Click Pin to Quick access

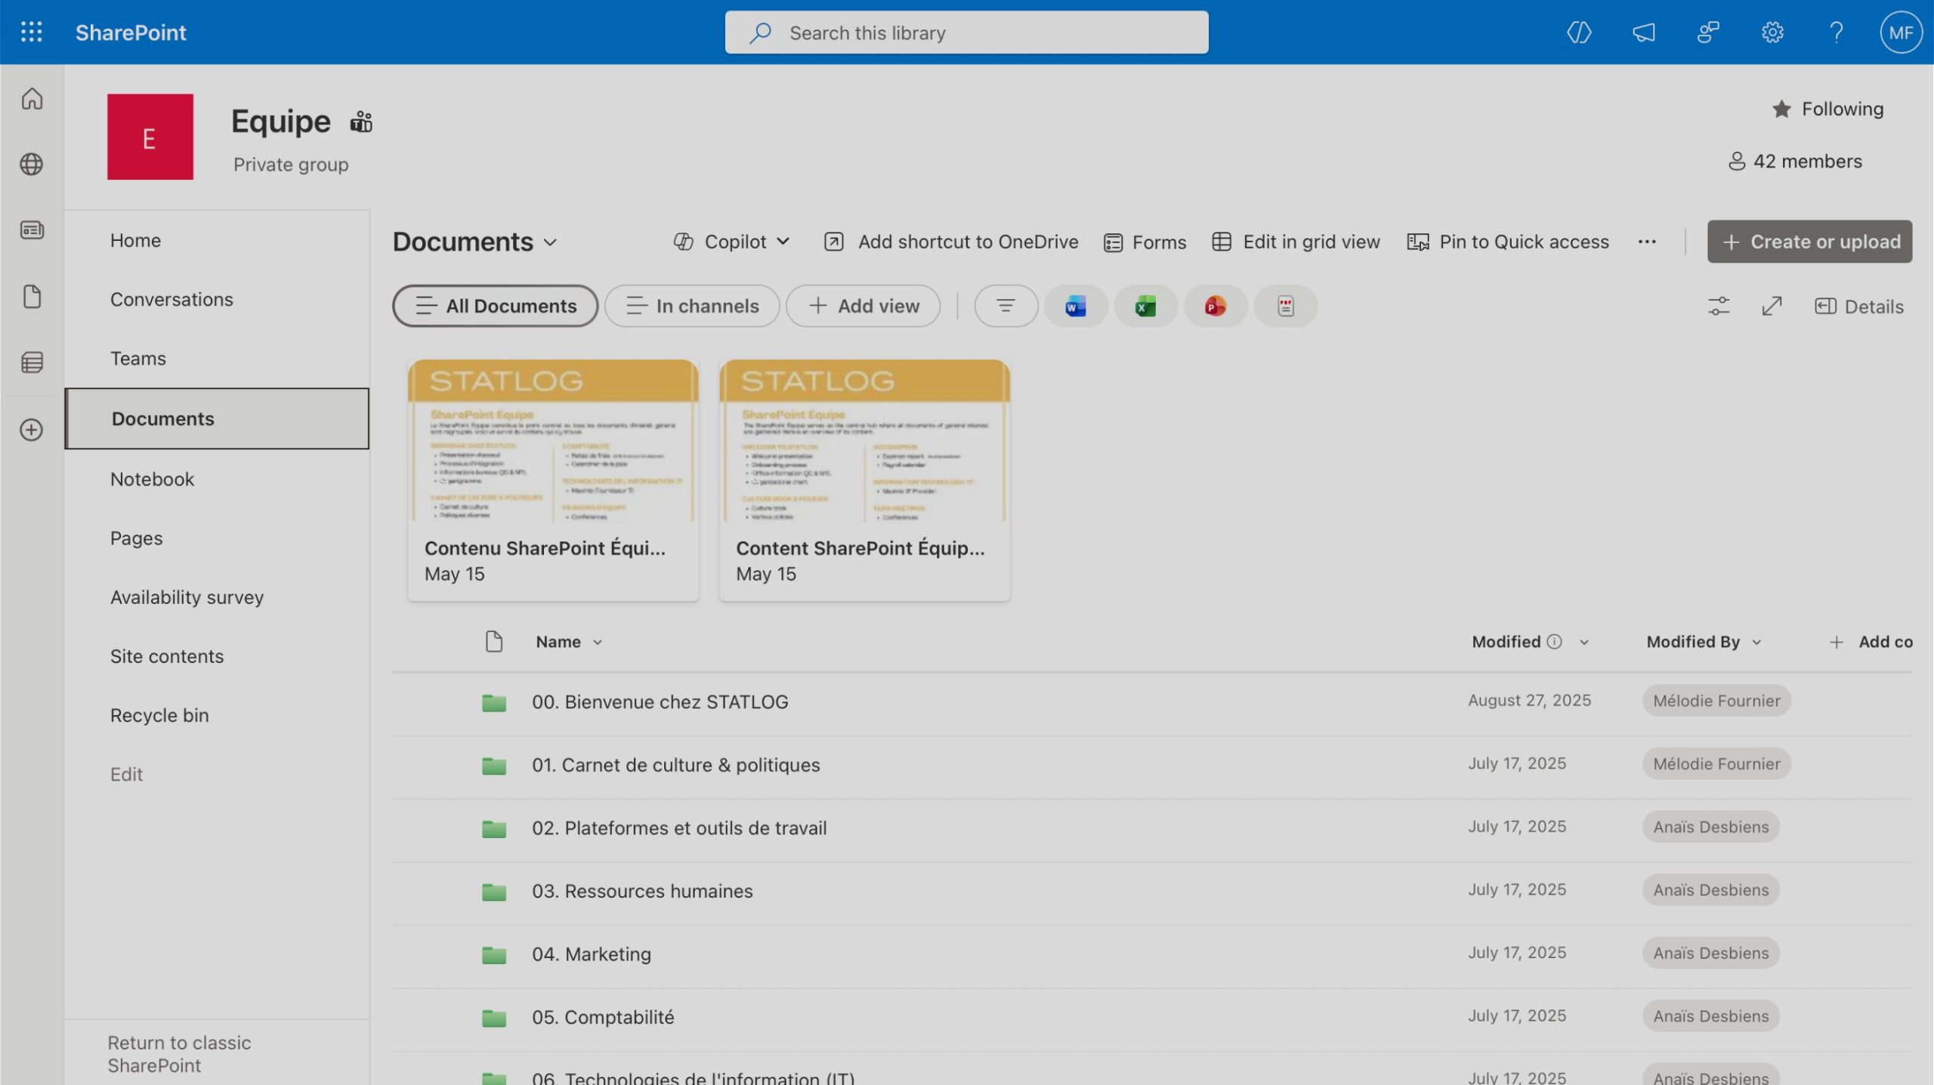(1508, 242)
